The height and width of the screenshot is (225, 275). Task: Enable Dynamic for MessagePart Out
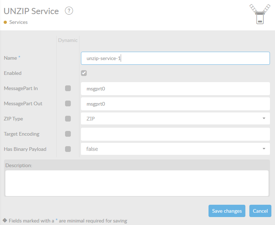click(68, 103)
